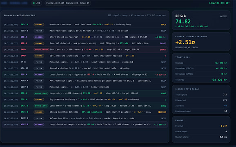This screenshot has width=236, height=147.
Task: Click the ERIC B title in the price card
Action: pos(180,16)
